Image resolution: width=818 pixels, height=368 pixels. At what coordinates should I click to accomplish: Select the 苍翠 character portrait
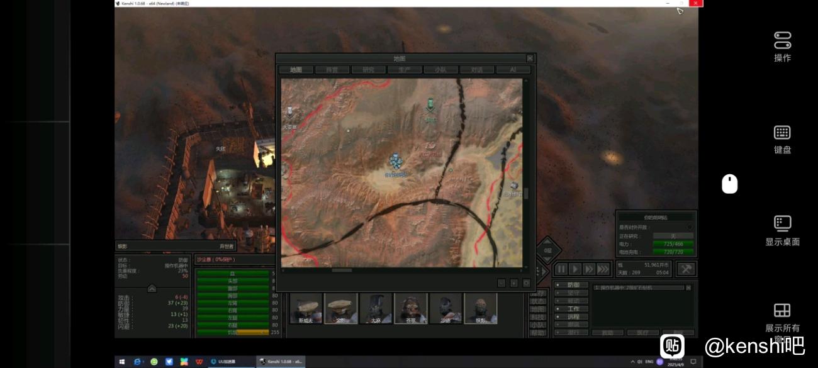click(410, 308)
